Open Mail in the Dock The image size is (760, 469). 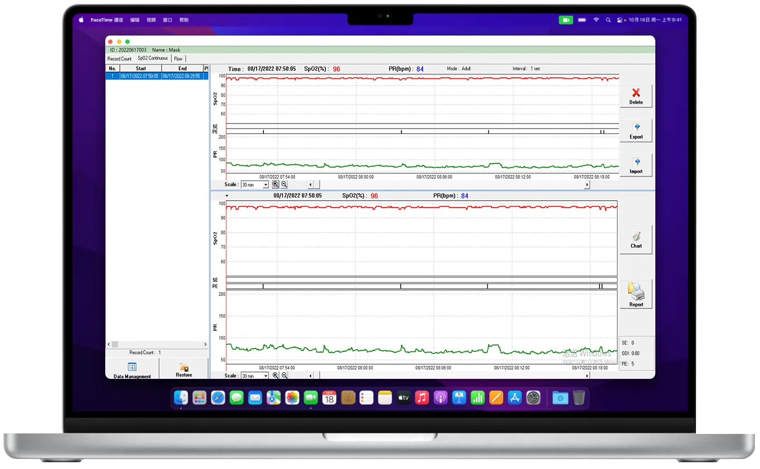(255, 398)
